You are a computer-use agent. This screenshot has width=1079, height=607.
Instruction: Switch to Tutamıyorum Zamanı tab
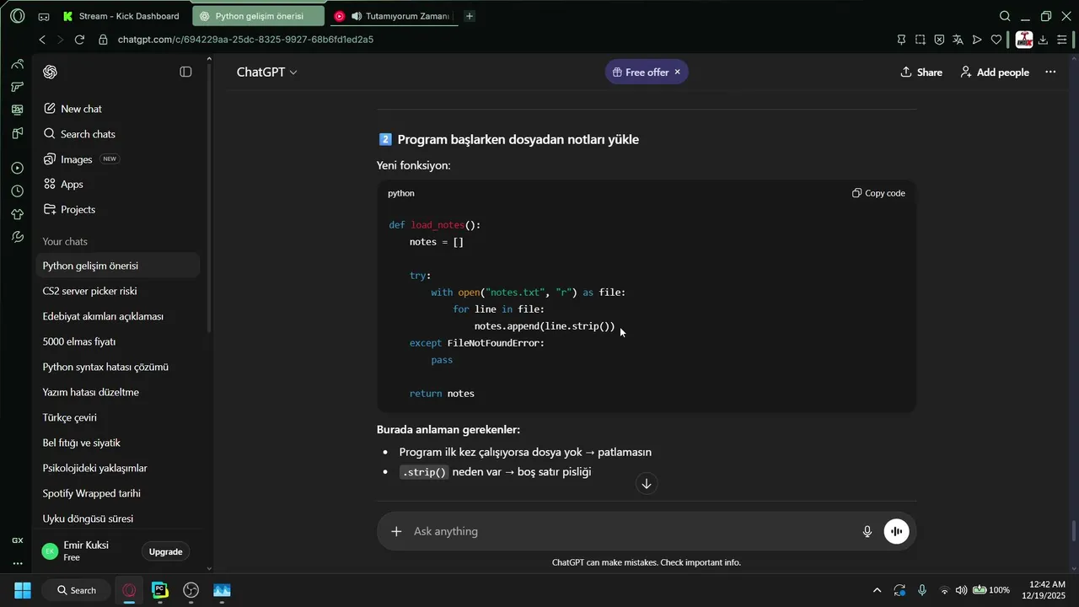click(393, 16)
